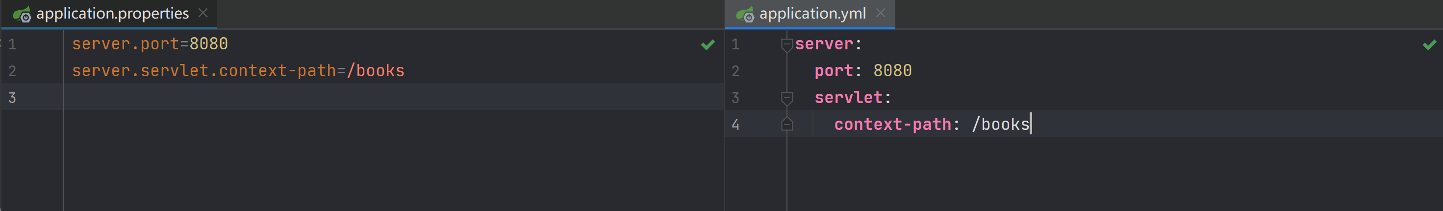Image resolution: width=1443 pixels, height=211 pixels.
Task: Click line number 4 in yml gutter
Action: pyautogui.click(x=735, y=125)
